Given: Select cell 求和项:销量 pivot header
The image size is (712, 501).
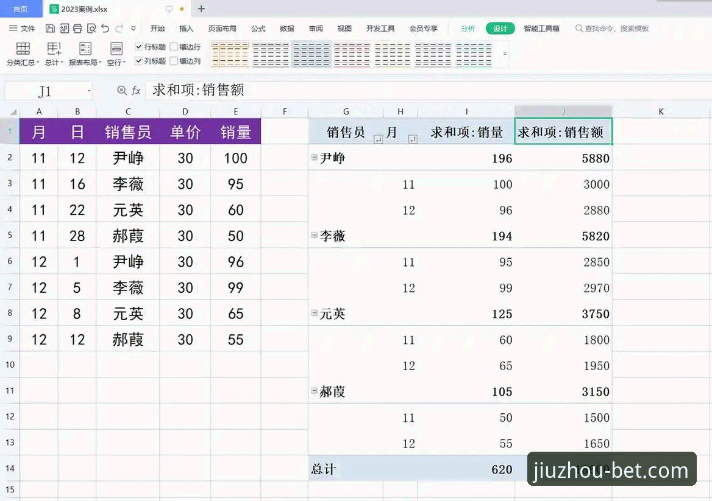Looking at the screenshot, I should coord(466,132).
